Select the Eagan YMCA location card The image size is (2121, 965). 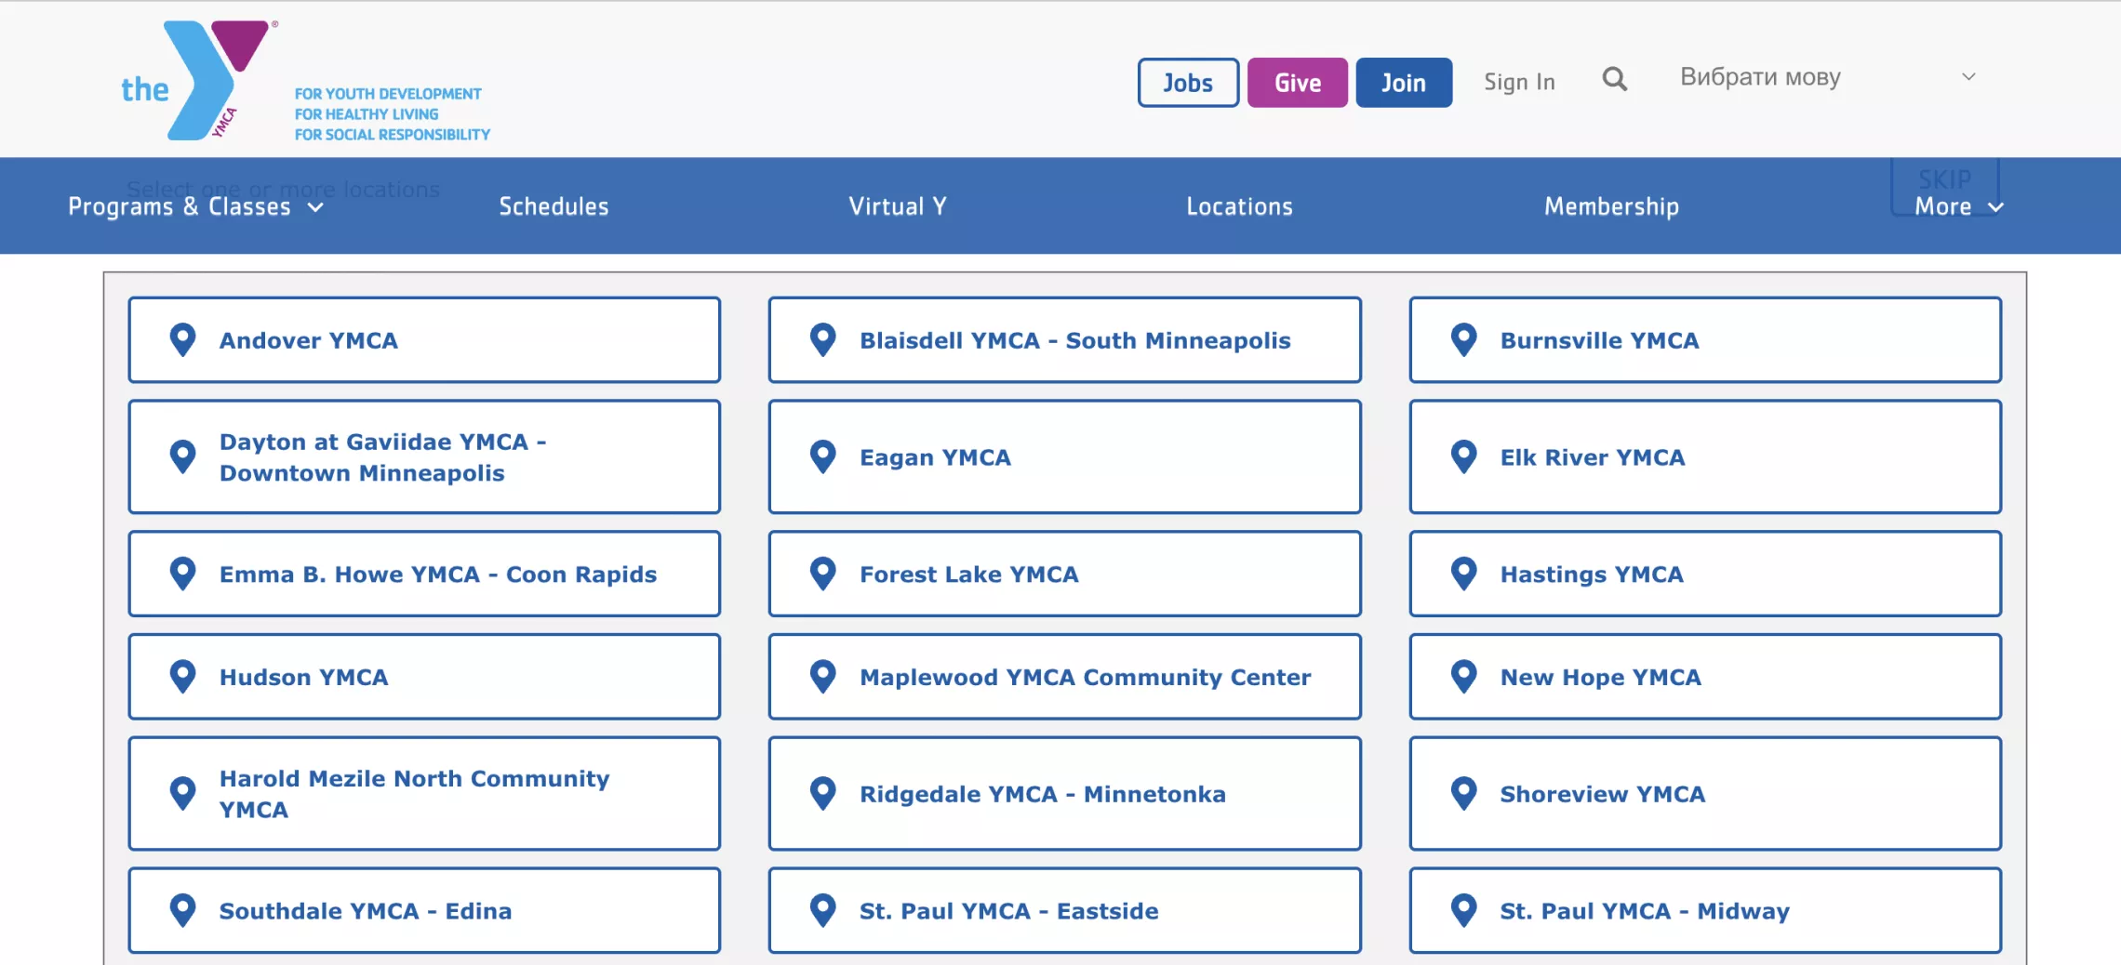pos(1064,457)
